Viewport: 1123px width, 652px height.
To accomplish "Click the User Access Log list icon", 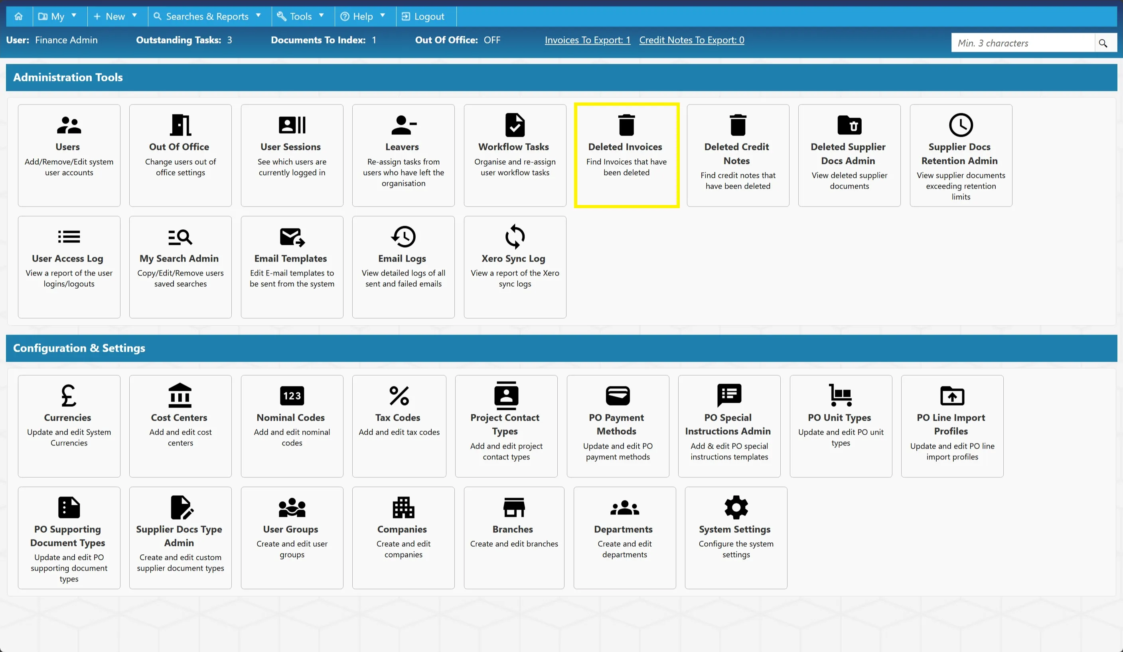I will [69, 237].
